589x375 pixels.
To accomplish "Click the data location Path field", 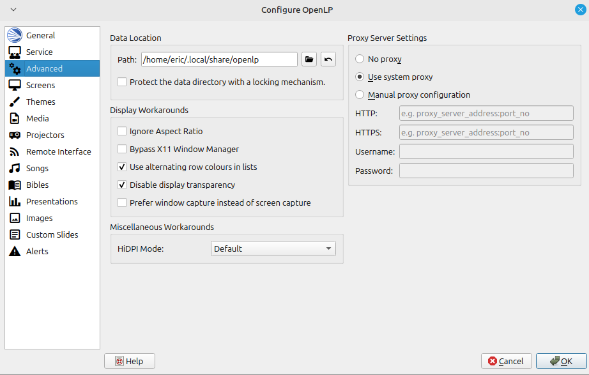I will point(219,59).
